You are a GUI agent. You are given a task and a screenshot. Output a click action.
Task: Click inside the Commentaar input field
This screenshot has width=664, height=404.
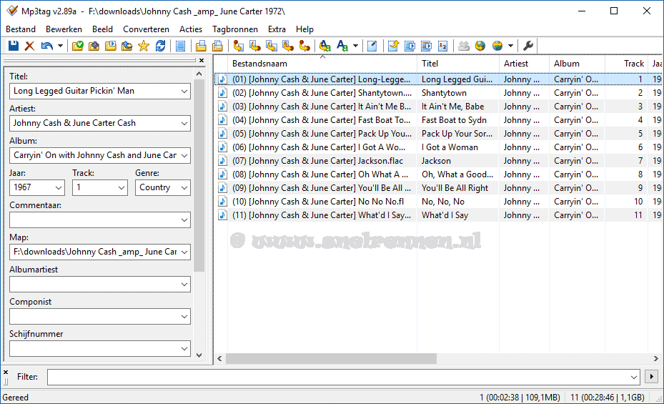pyautogui.click(x=100, y=220)
